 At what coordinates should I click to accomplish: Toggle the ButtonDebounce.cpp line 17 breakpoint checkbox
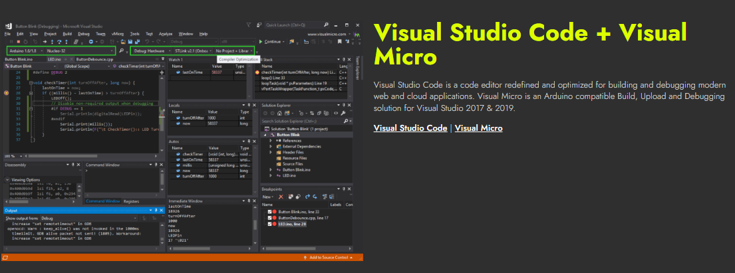pos(269,218)
